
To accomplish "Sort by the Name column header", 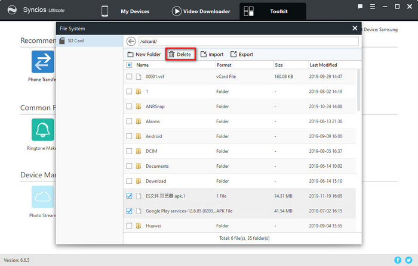I will pos(142,65).
